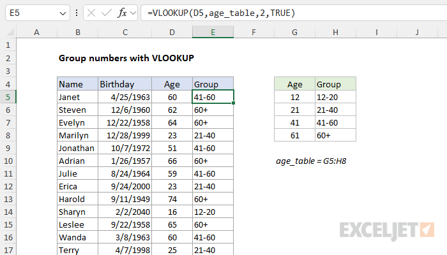Select the cell containing 'Wanda'

tap(77, 237)
